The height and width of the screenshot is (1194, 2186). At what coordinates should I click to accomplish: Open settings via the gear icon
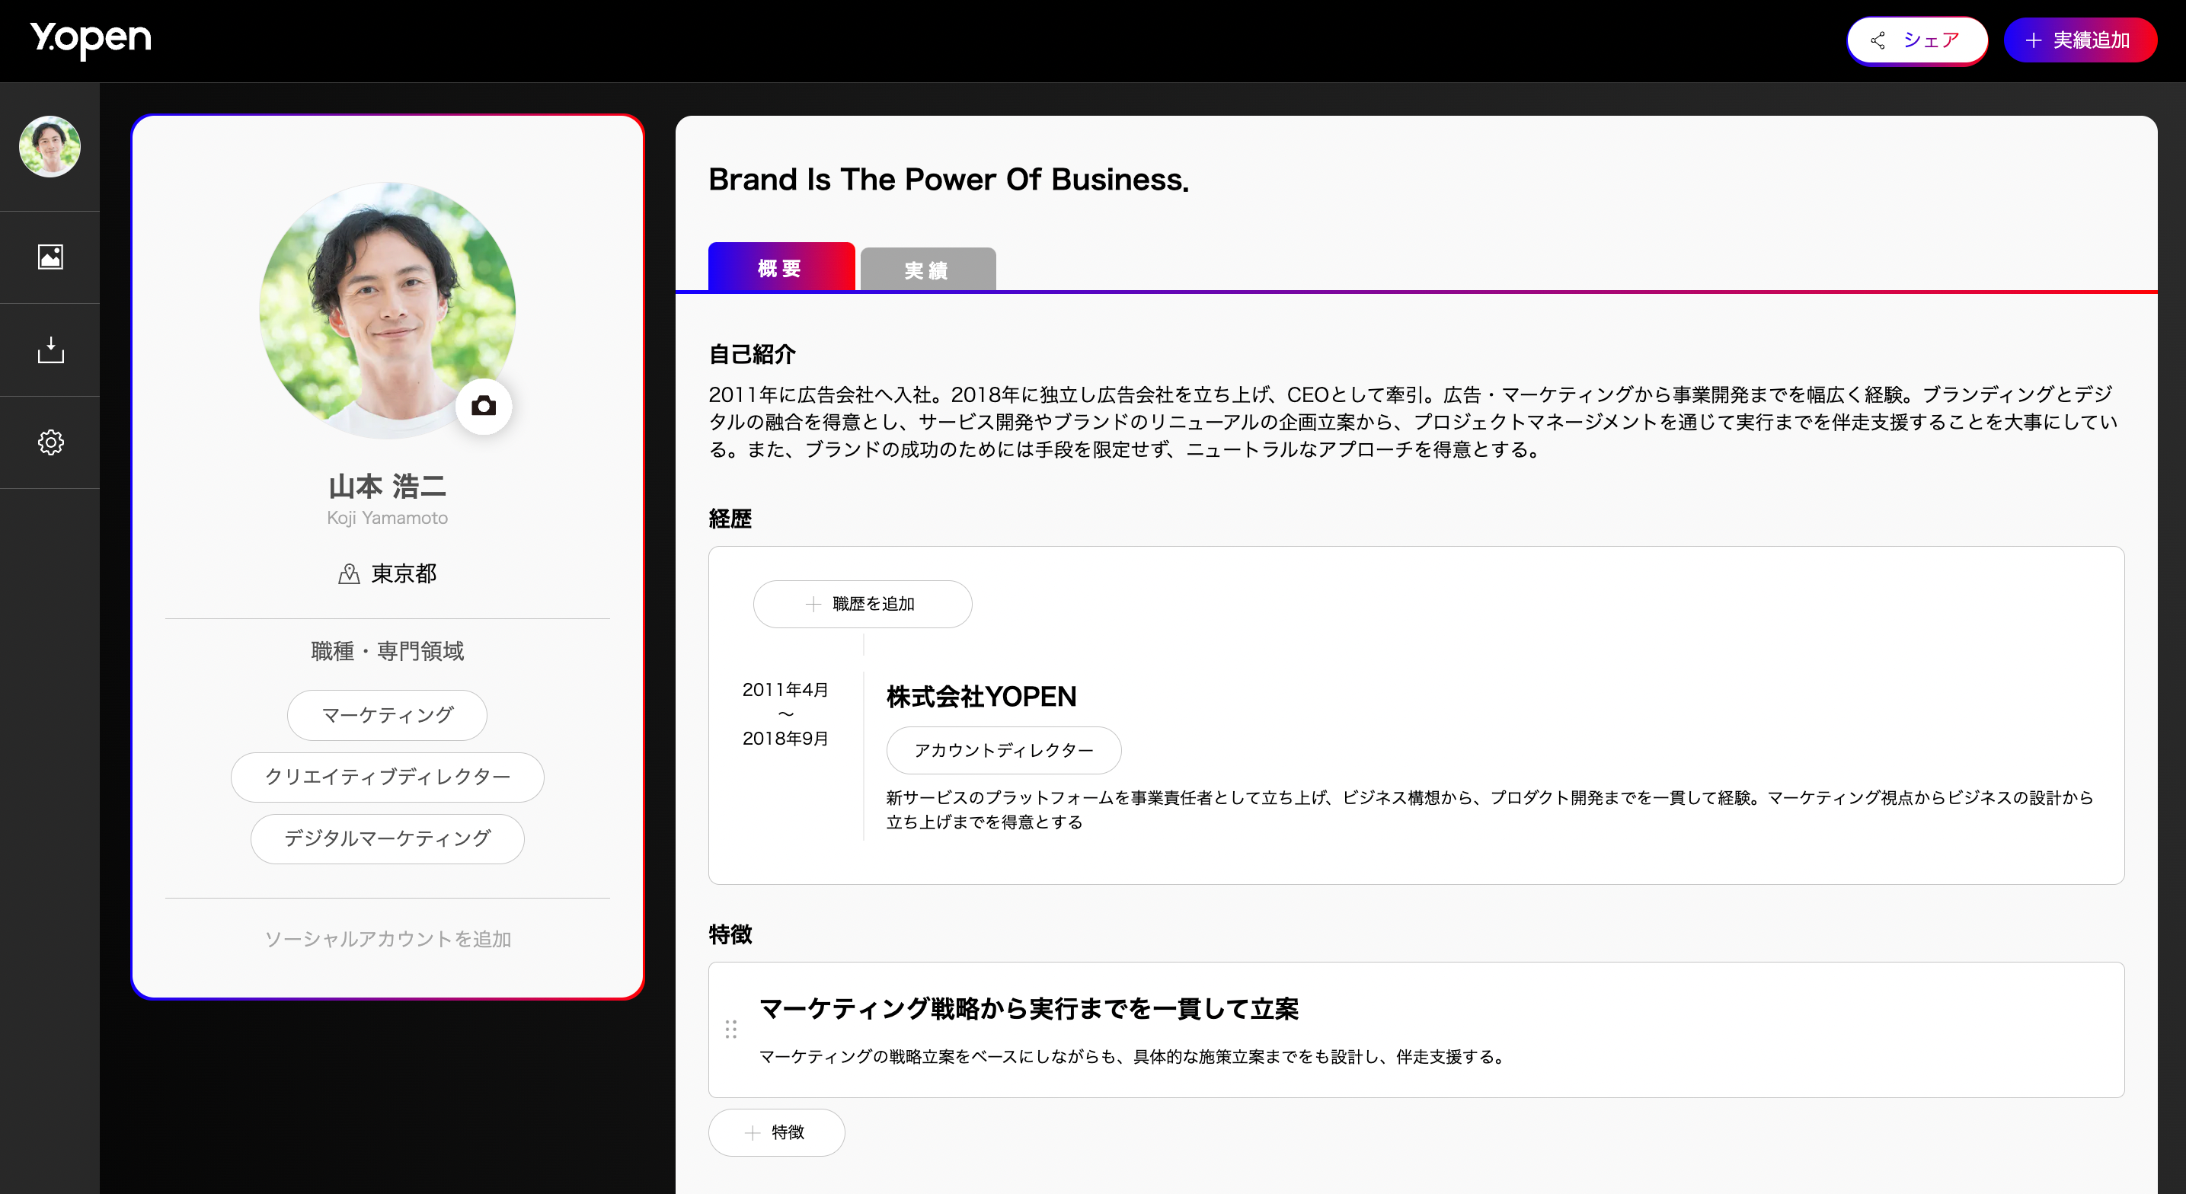(x=50, y=442)
